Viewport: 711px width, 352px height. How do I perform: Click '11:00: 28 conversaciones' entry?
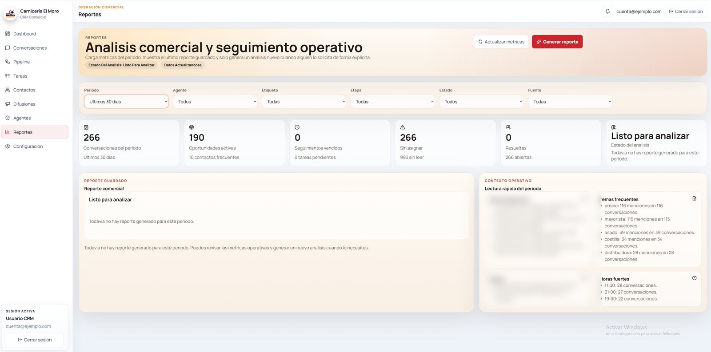tap(631, 285)
